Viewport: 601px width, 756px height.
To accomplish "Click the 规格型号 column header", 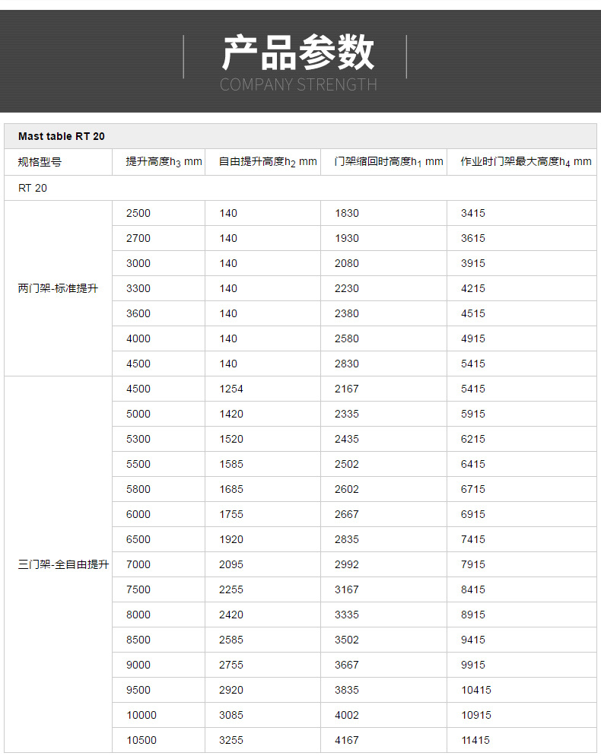I will coord(40,162).
